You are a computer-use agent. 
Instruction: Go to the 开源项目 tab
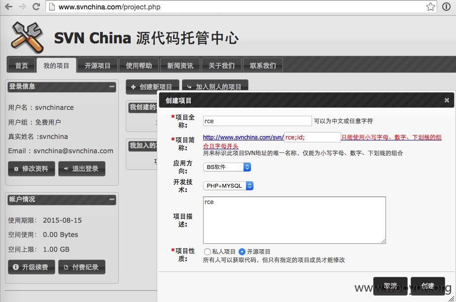(x=98, y=66)
